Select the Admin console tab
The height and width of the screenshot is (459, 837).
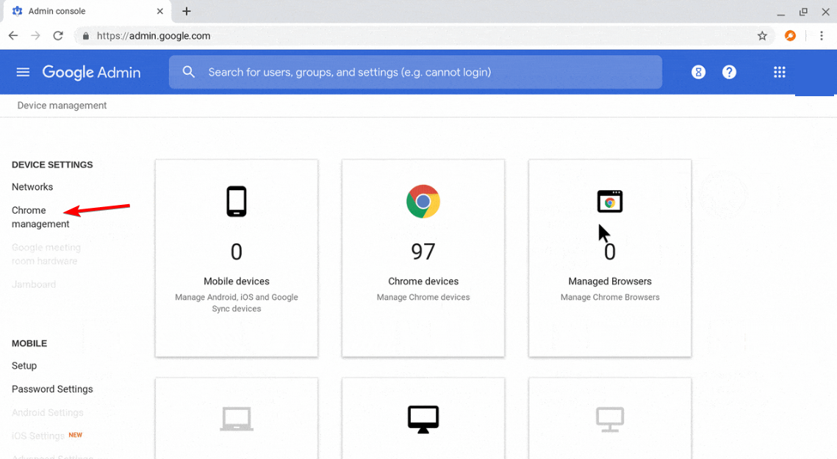pyautogui.click(x=87, y=11)
